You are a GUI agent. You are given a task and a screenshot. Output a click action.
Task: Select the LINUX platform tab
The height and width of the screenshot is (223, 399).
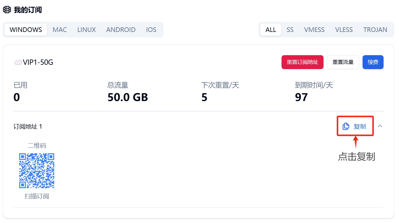click(86, 29)
